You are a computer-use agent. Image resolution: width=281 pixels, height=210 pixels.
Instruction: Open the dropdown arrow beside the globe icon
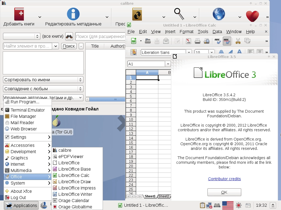pos(240,17)
